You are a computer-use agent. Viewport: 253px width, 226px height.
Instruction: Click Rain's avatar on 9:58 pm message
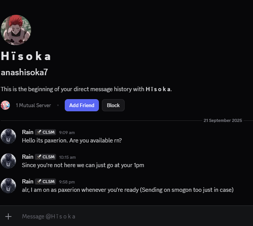click(8, 186)
